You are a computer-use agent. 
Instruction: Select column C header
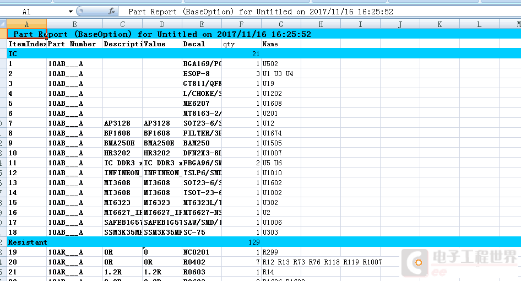123,24
